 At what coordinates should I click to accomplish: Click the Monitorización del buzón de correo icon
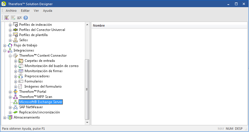click(21, 66)
